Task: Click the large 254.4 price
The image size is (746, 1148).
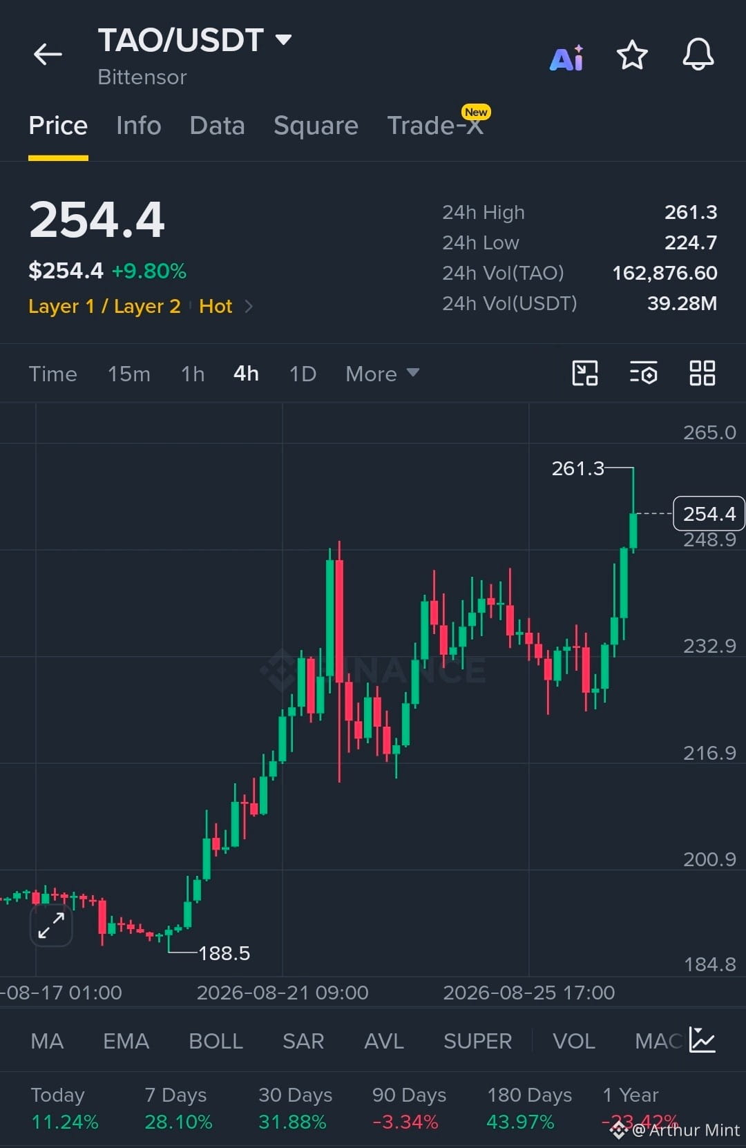Action: [x=97, y=220]
